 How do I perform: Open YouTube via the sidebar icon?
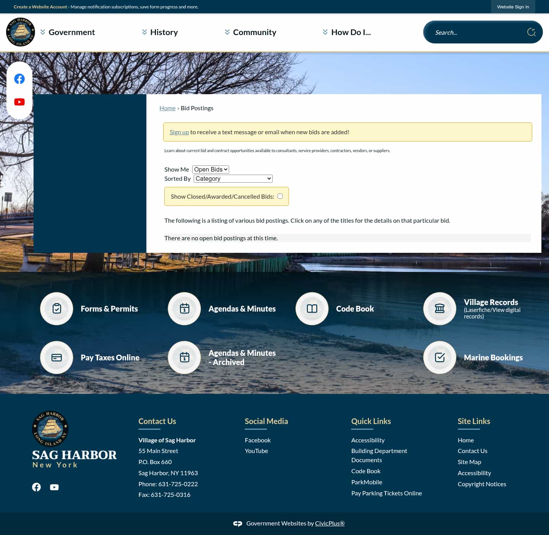[19, 101]
